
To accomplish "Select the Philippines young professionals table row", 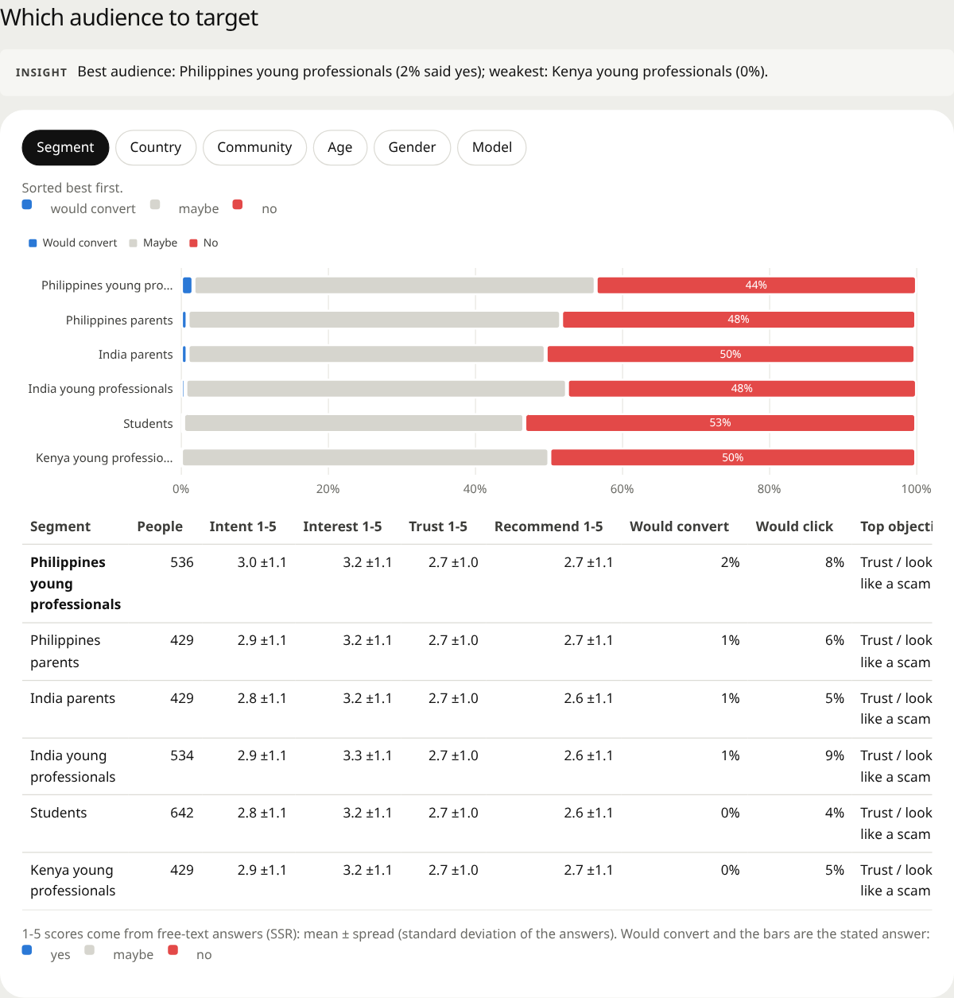I will pyautogui.click(x=477, y=584).
